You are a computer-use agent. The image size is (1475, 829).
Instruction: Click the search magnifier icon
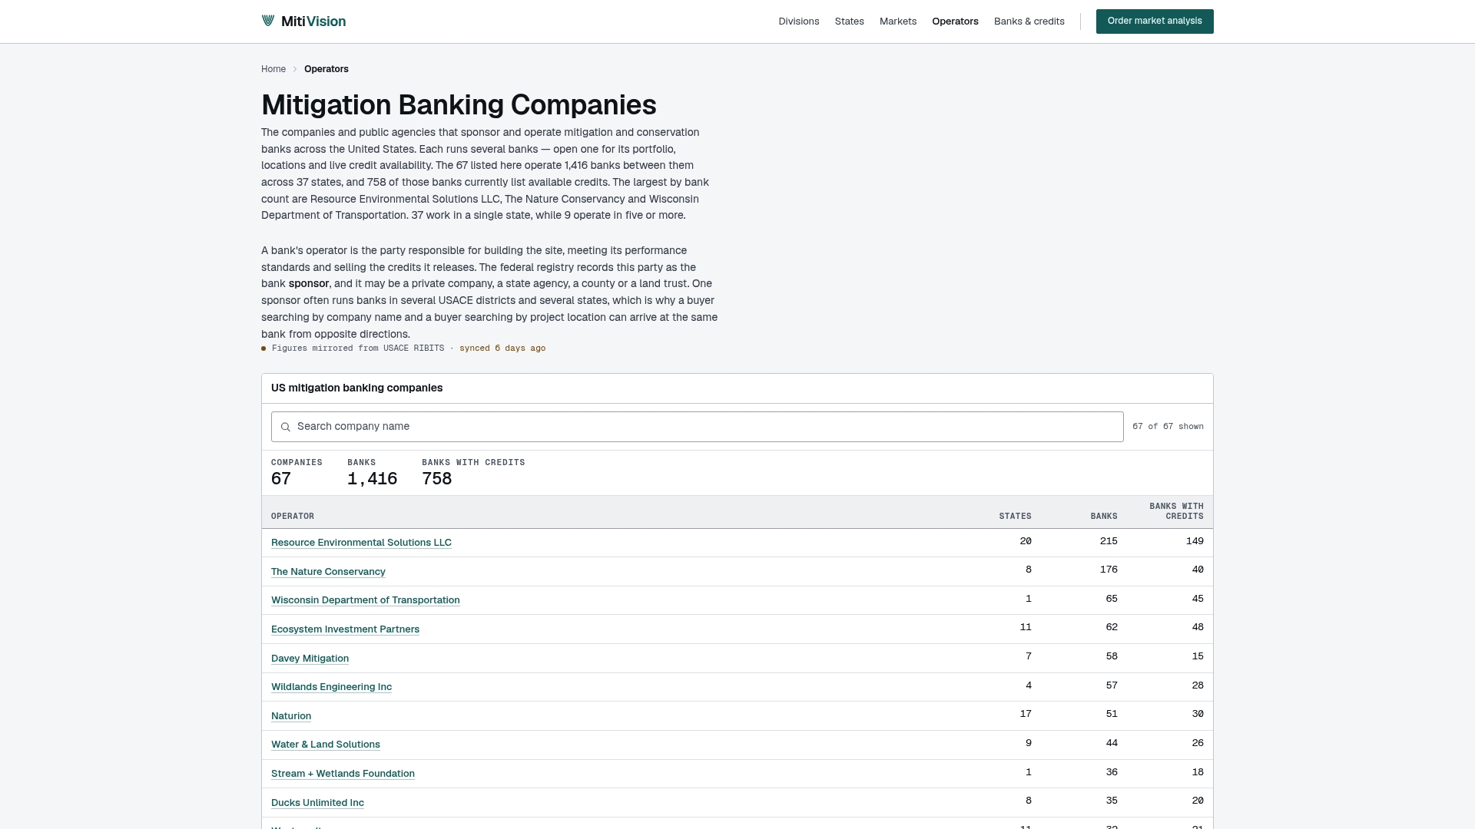click(286, 427)
